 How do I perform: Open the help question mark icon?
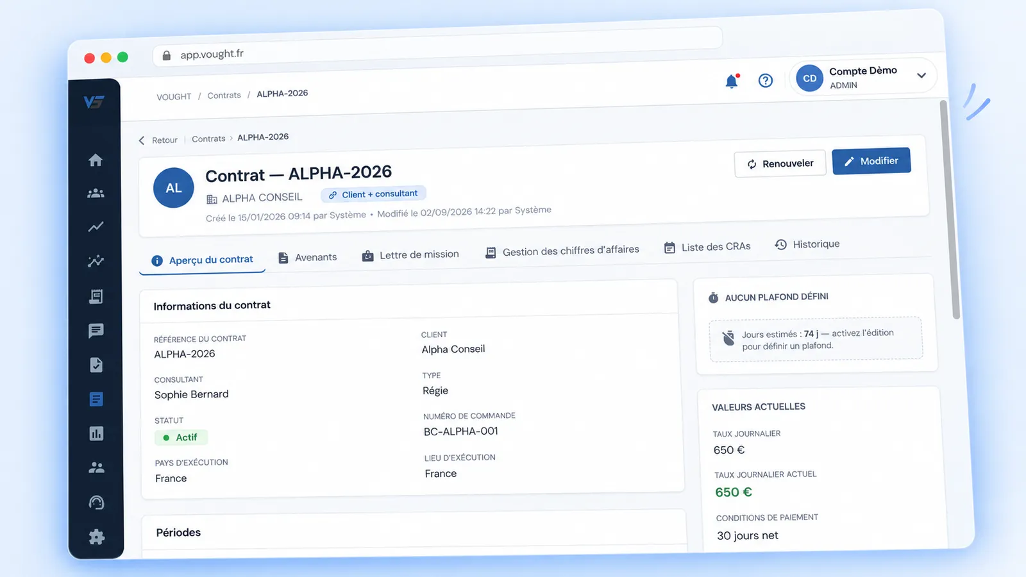[x=766, y=80]
